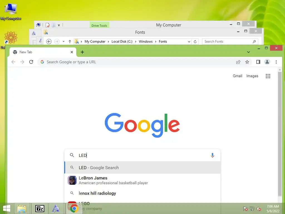285x214 pixels.
Task: Open the Chrome profile avatar
Action: pos(267,62)
